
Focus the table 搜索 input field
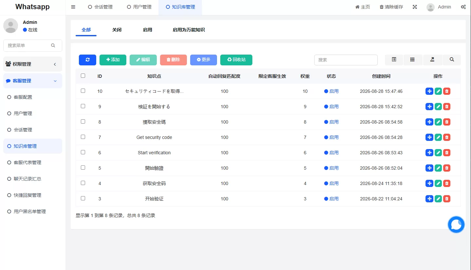[x=346, y=60]
